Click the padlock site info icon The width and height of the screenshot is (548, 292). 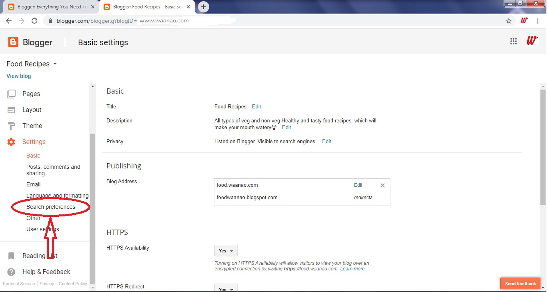(50, 21)
